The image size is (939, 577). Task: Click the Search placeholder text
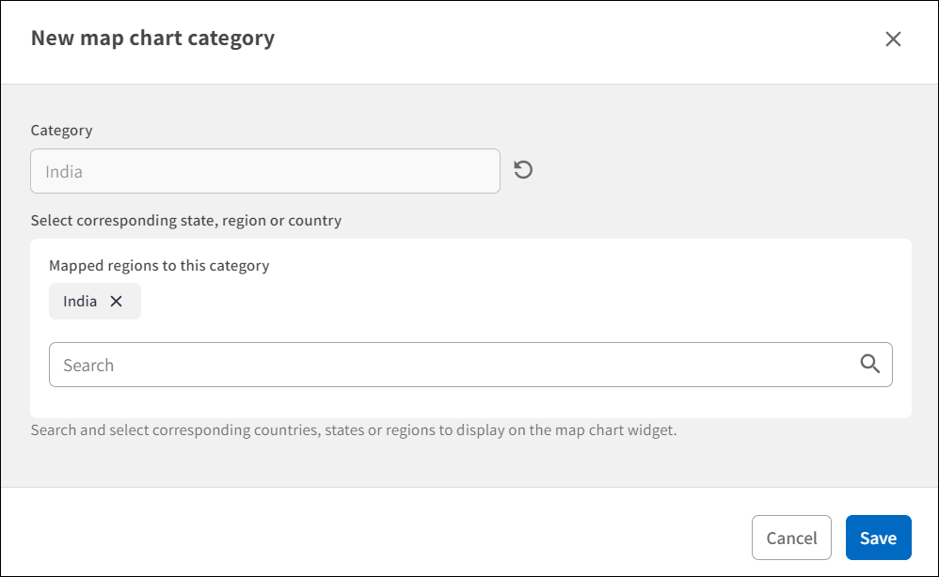[x=88, y=366]
